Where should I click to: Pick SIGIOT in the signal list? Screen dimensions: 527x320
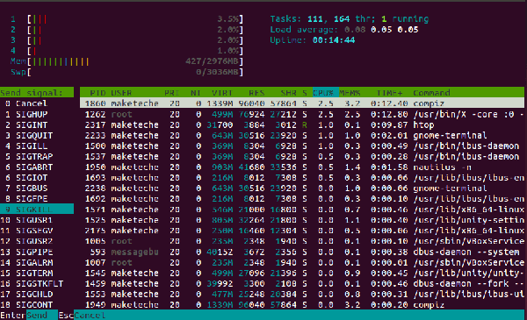(37, 177)
